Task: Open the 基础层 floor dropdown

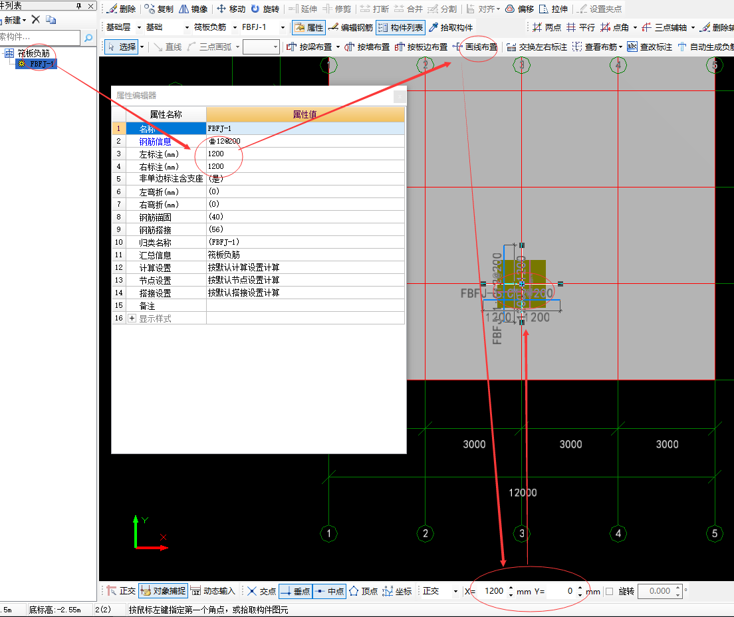Action: click(x=139, y=27)
